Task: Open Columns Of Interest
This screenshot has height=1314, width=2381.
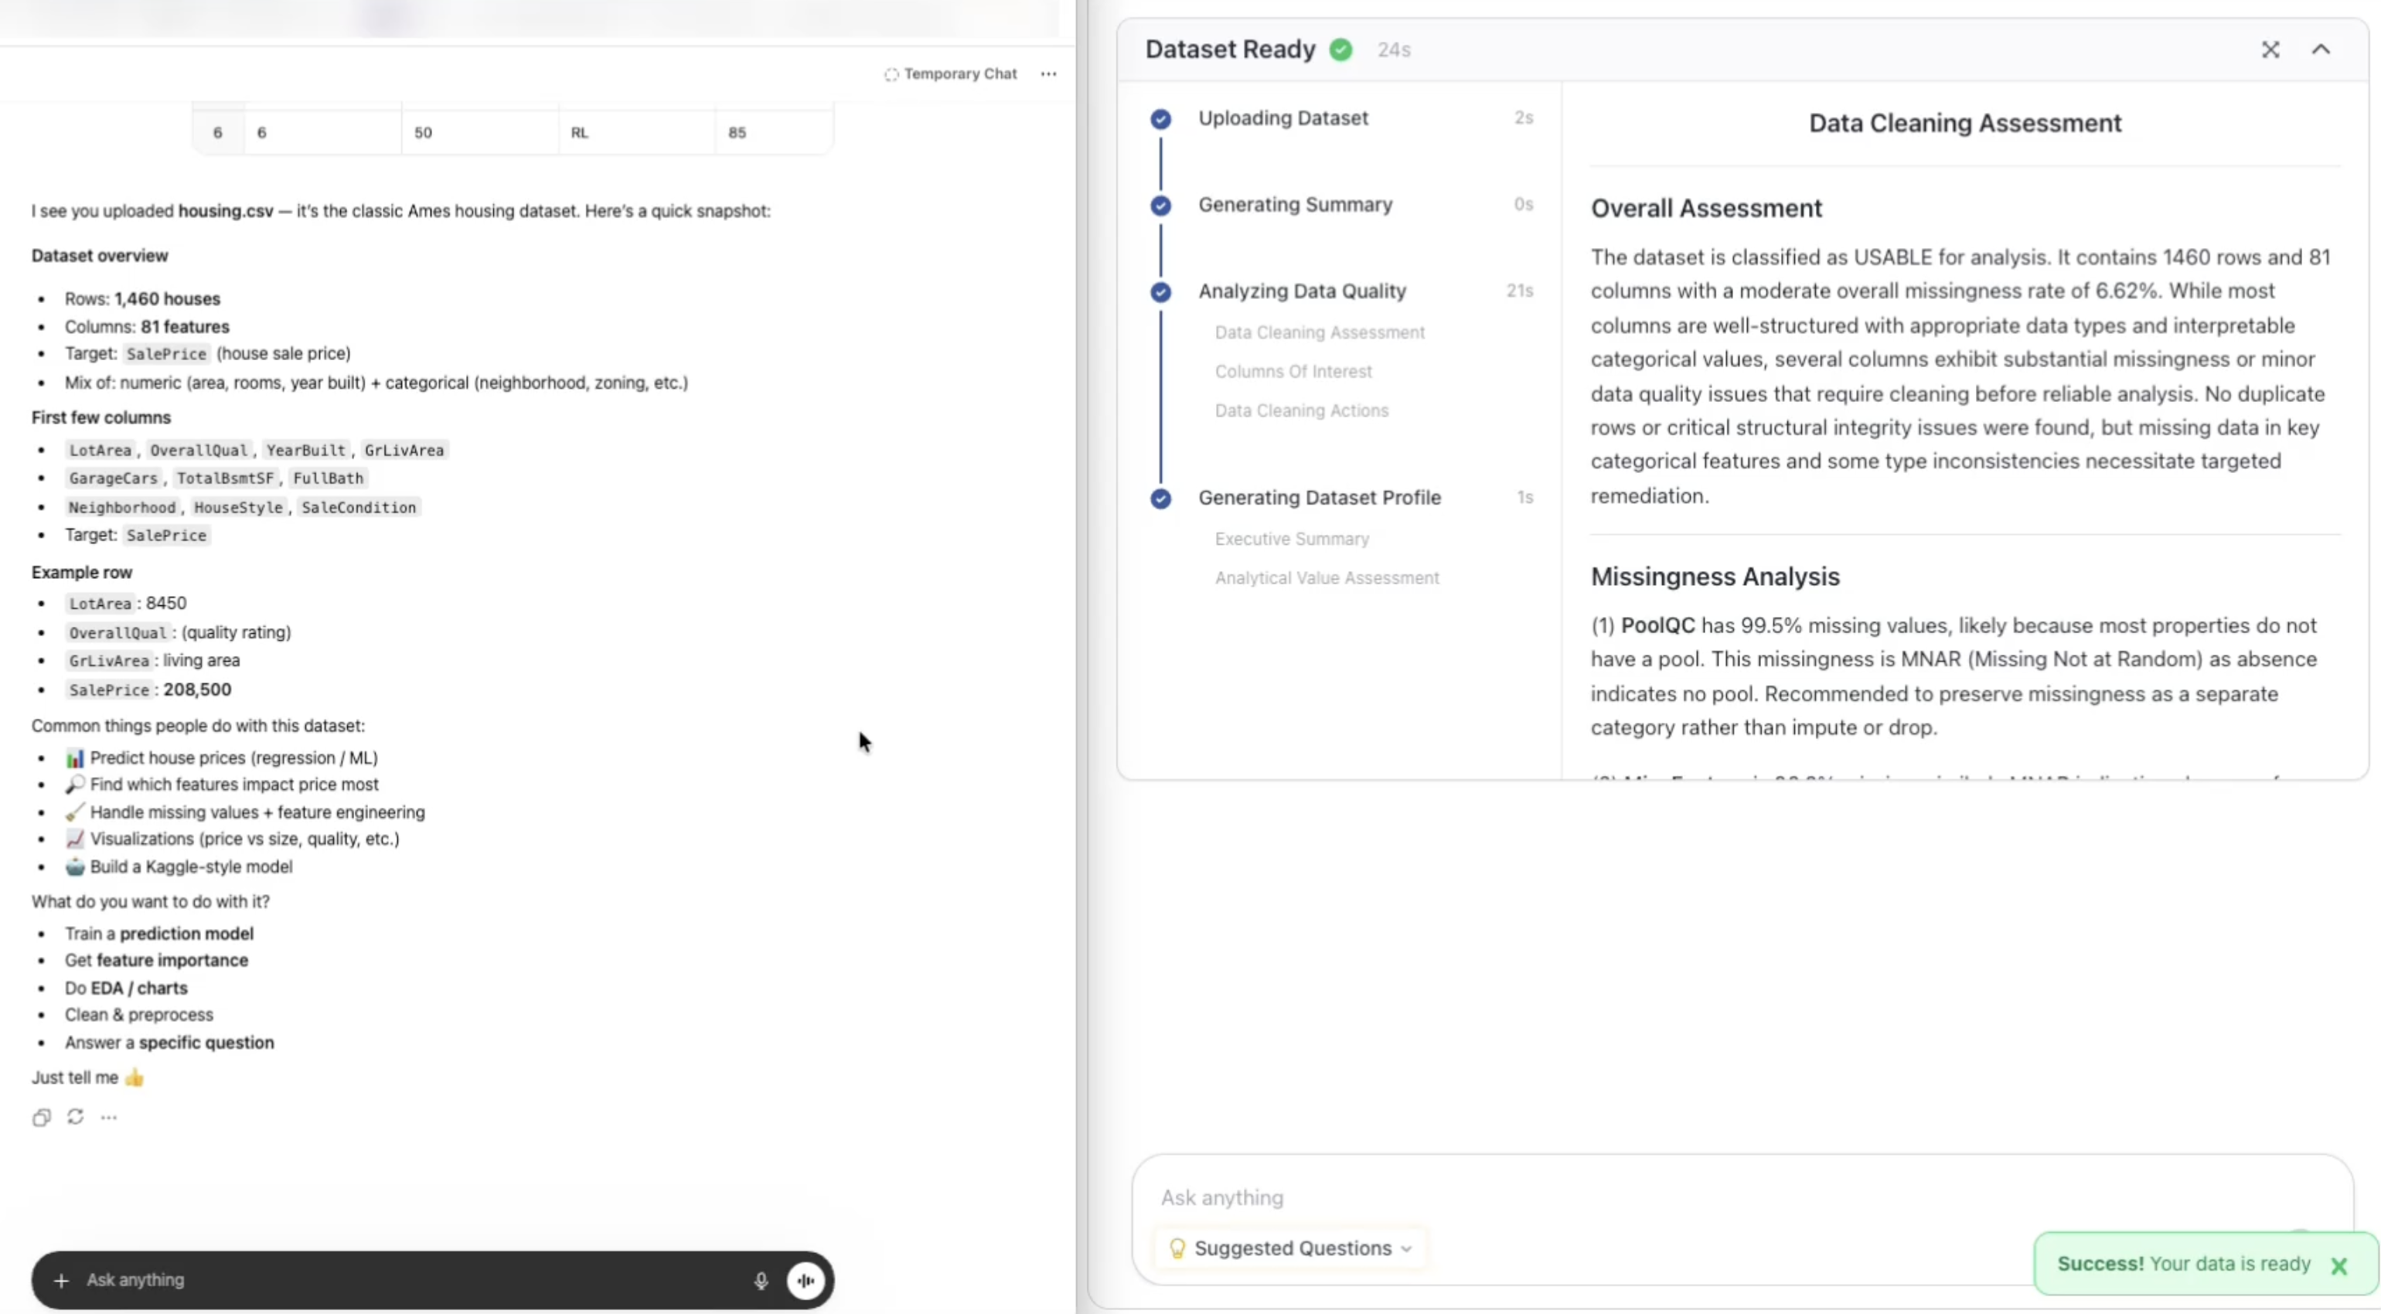Action: (x=1293, y=372)
